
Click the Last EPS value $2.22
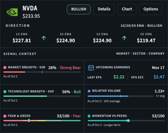tap(119, 77)
